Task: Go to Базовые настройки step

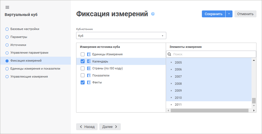Action: tap(25, 29)
